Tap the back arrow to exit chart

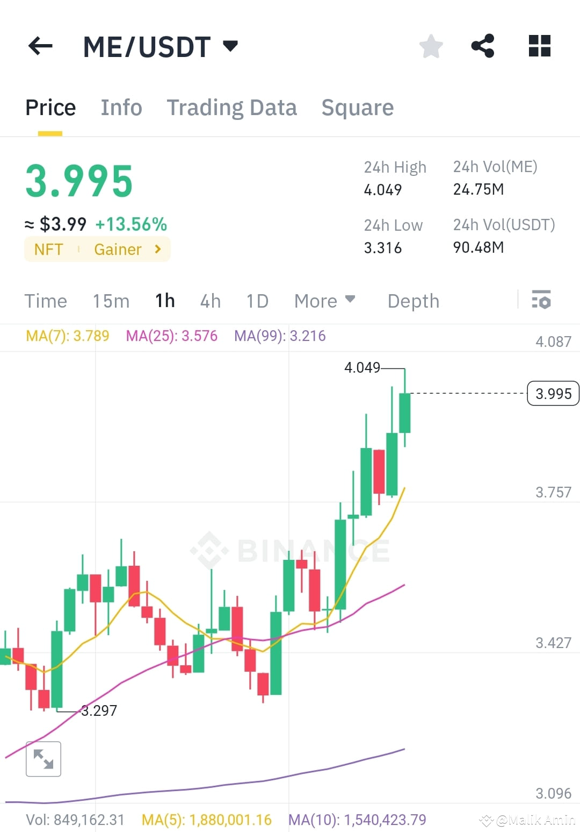click(x=40, y=46)
